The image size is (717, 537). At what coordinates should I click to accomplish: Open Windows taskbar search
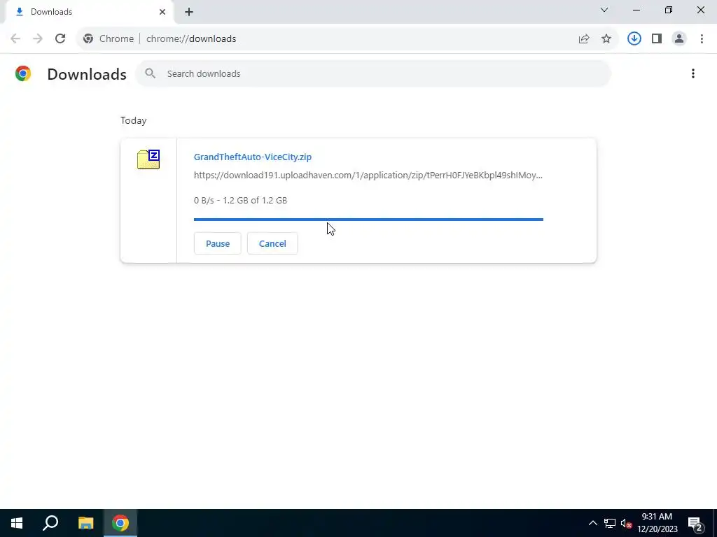[x=50, y=523]
